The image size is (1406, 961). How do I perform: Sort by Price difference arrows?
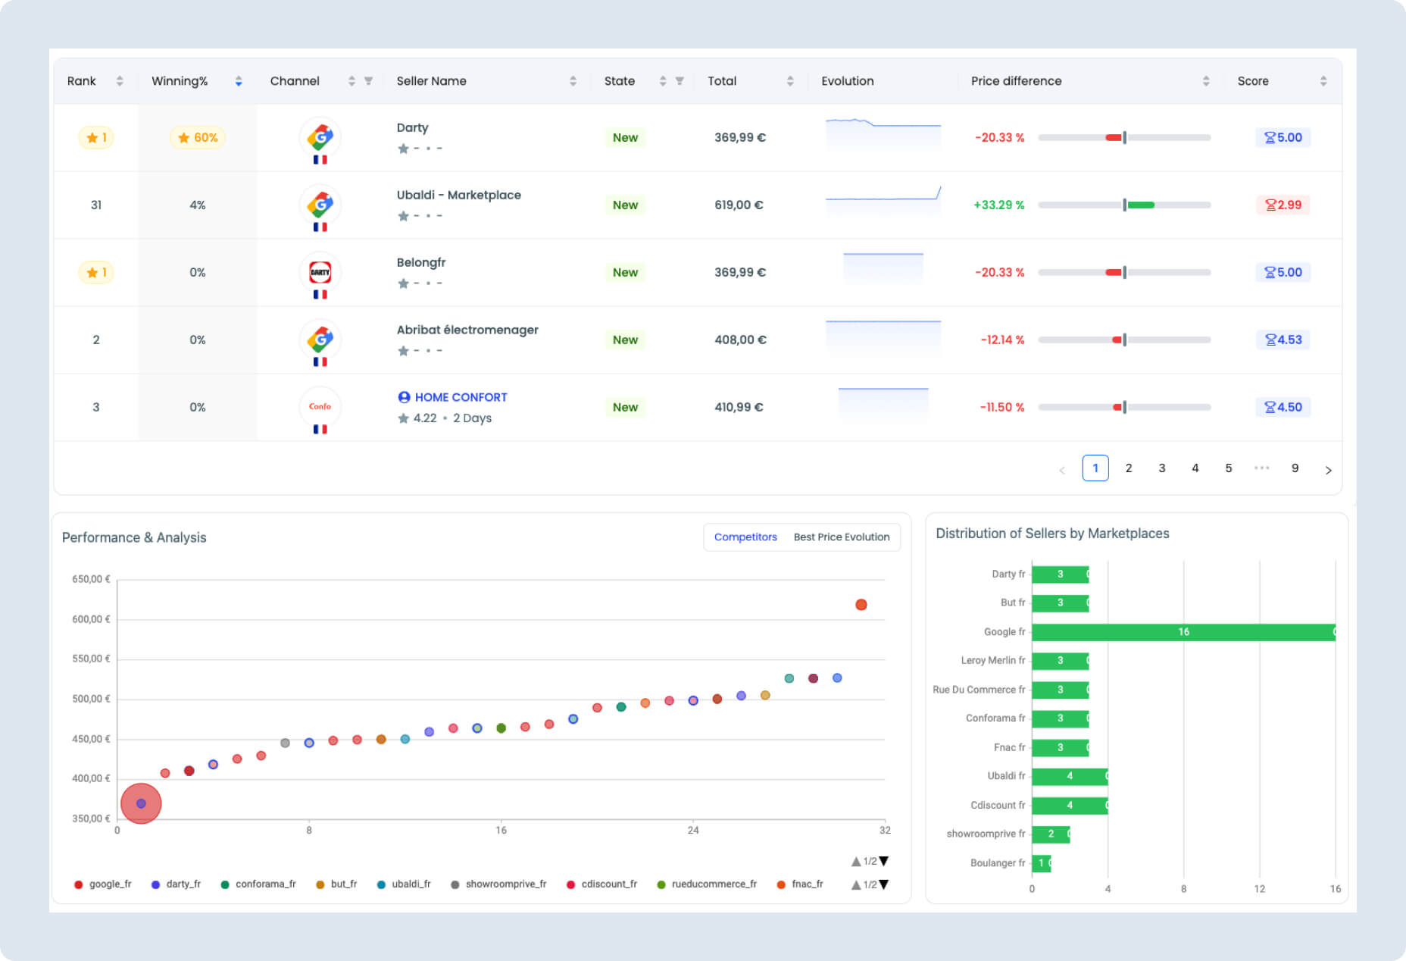tap(1206, 81)
